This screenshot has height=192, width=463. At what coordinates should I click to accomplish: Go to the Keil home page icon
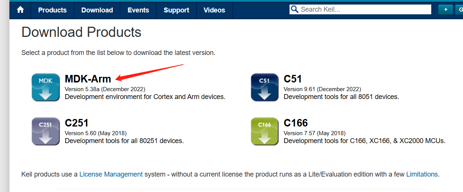point(20,10)
